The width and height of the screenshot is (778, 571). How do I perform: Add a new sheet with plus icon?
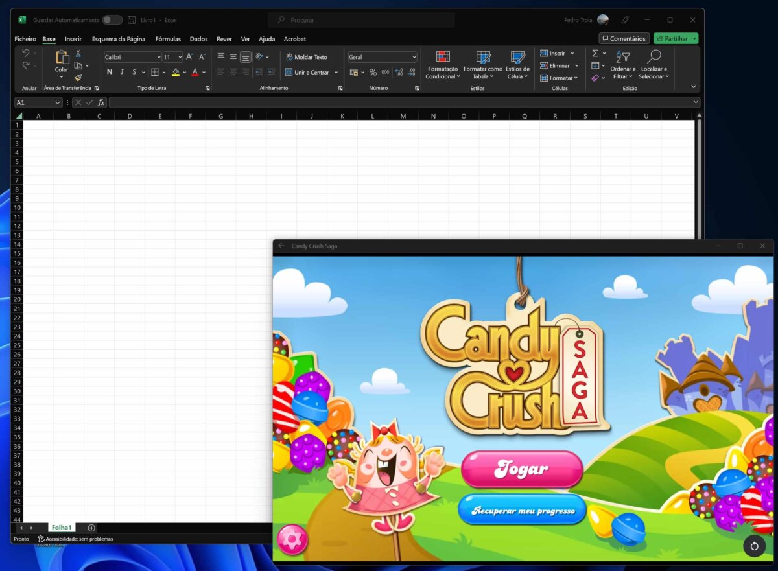coord(91,528)
